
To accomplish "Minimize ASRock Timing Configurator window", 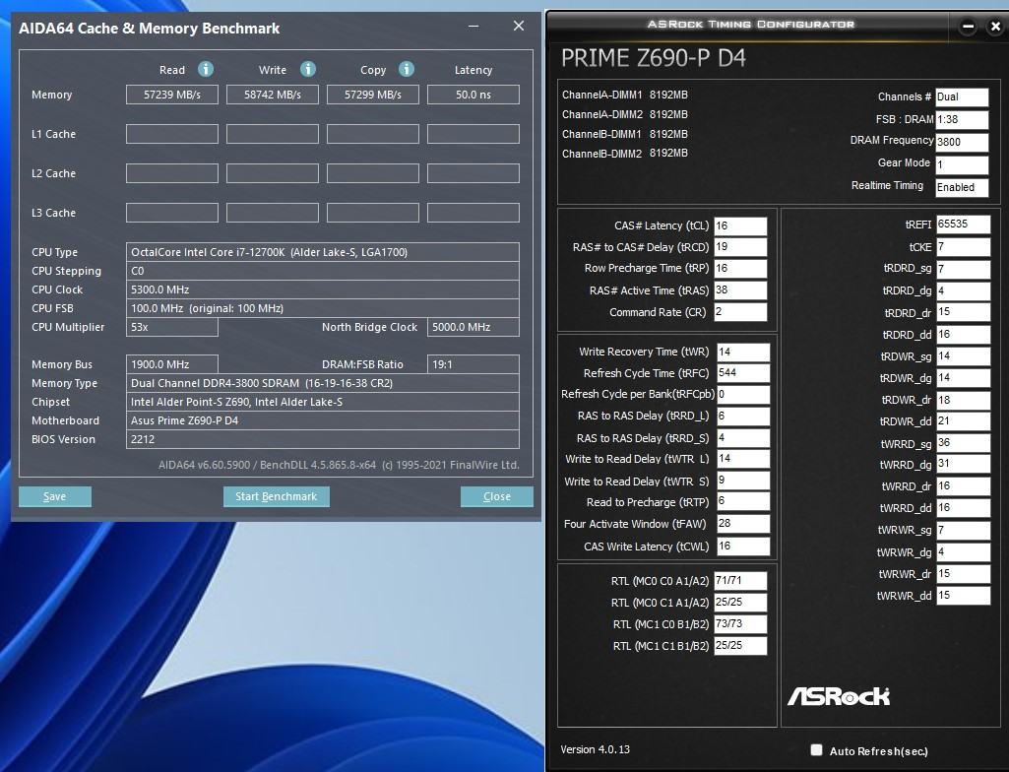I will pos(968,27).
